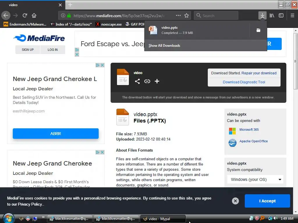
Task: Click Repair your download link
Action: pyautogui.click(x=259, y=73)
